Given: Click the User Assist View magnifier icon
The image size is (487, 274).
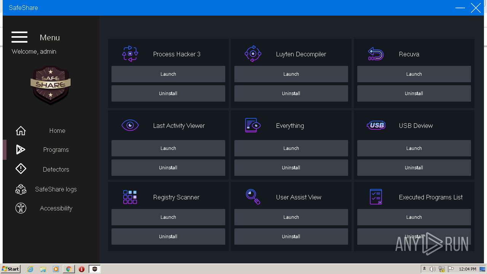Looking at the screenshot, I should coord(253,197).
